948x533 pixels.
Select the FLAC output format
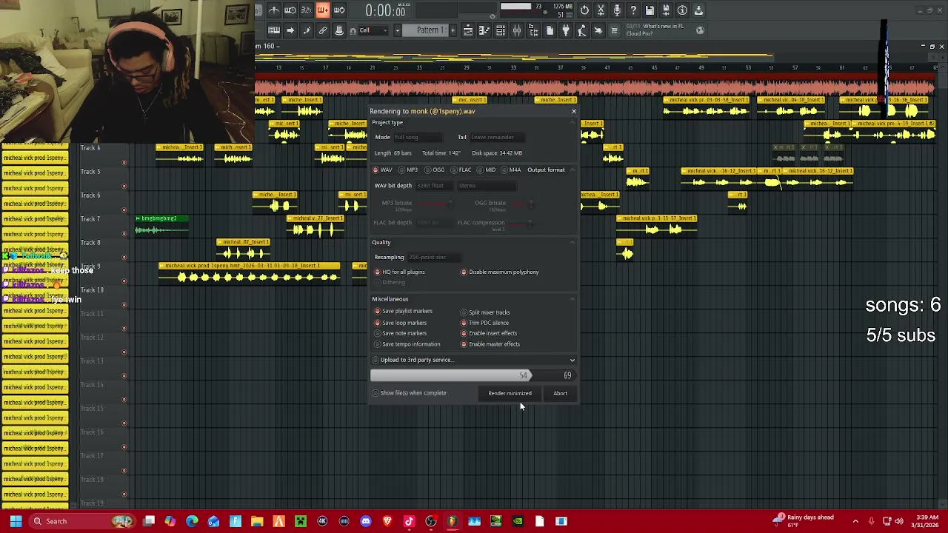click(x=461, y=170)
